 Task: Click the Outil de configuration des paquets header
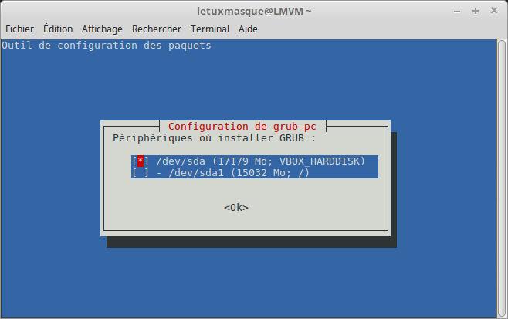107,46
